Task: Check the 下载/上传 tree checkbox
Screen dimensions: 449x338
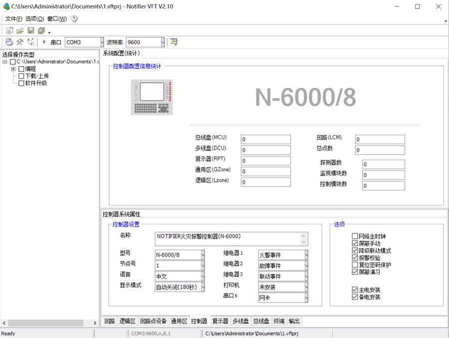Action: [x=21, y=76]
